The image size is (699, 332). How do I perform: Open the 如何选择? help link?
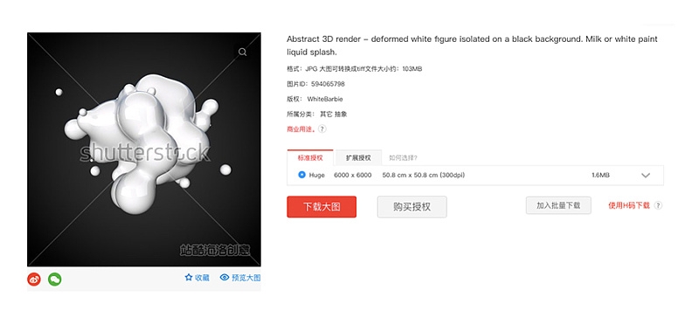click(x=403, y=158)
